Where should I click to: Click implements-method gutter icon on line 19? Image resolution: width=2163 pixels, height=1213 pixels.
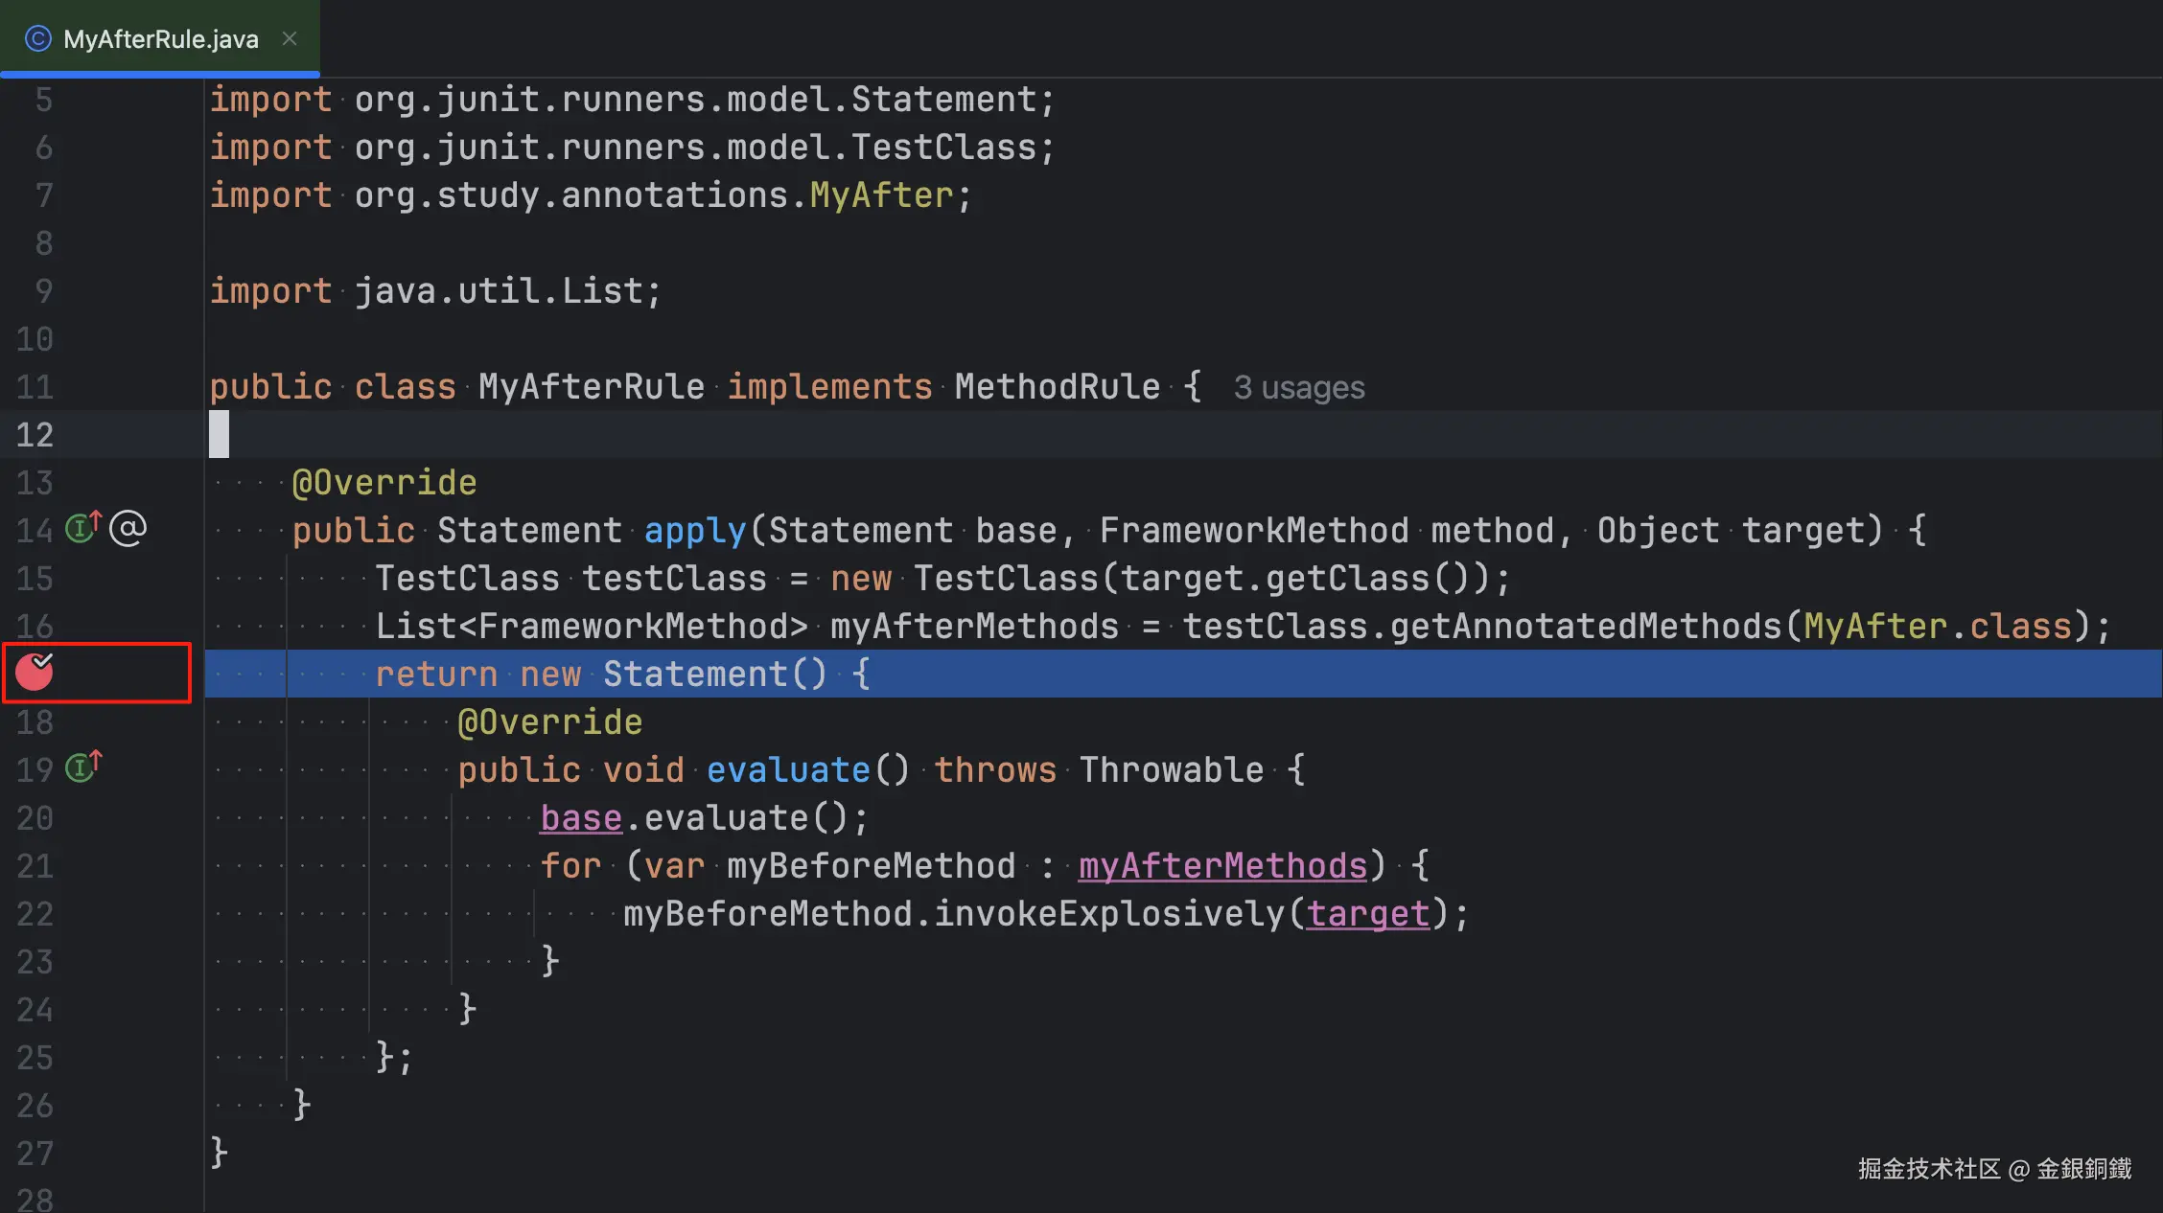click(x=82, y=767)
